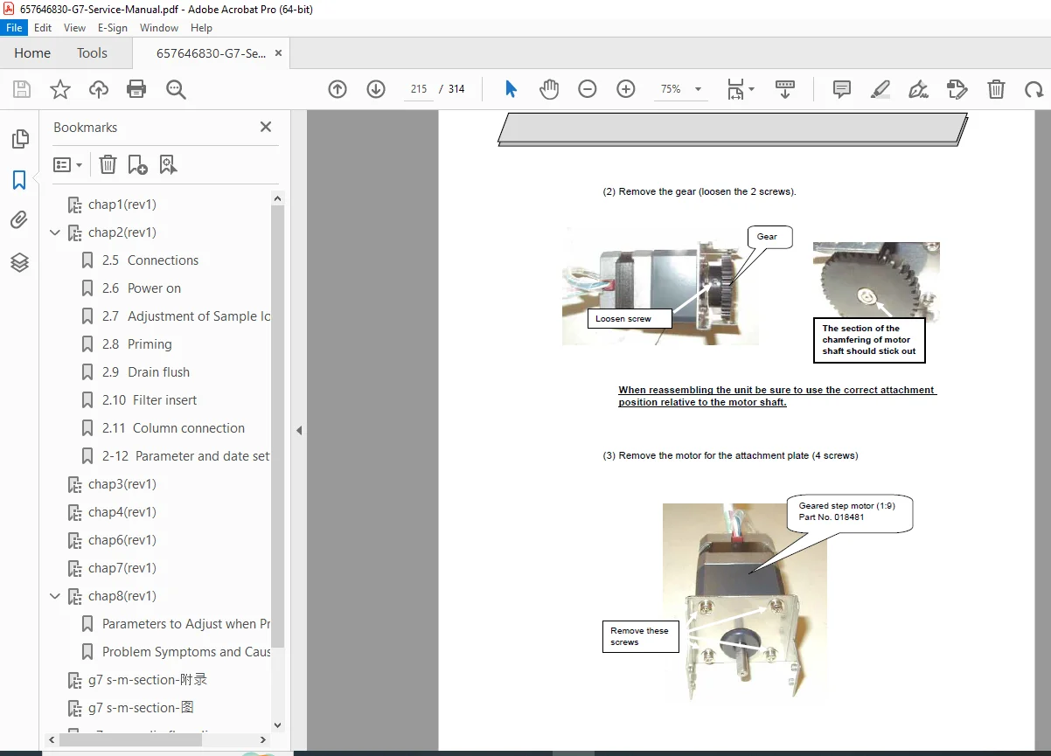Viewport: 1051px width, 756px height.
Task: Star this file as favorite
Action: click(x=60, y=89)
